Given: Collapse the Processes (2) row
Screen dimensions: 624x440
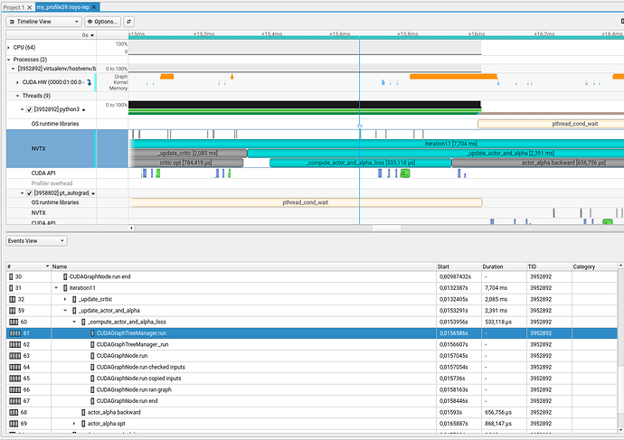Looking at the screenshot, I should pyautogui.click(x=9, y=60).
